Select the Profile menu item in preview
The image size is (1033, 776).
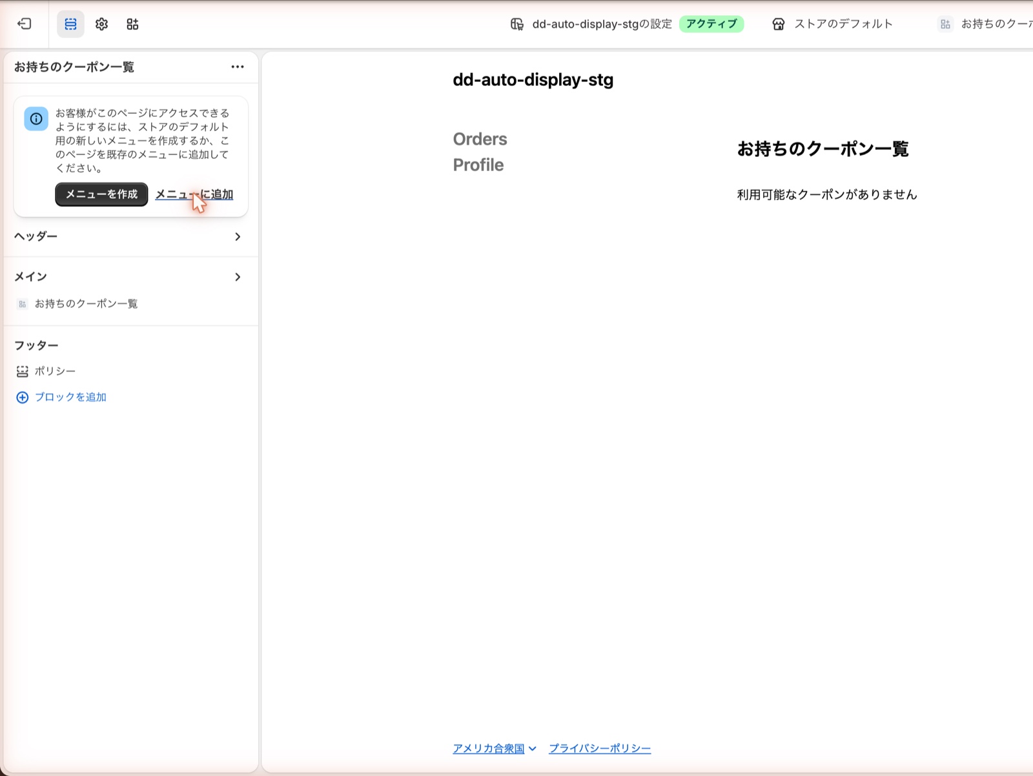478,165
